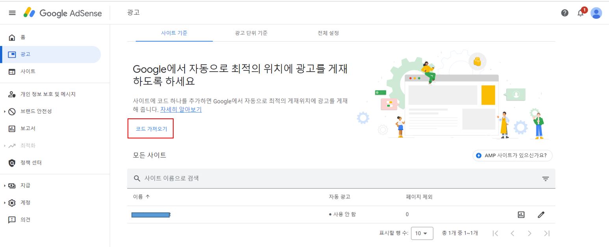The width and height of the screenshot is (609, 247).
Task: Follow the 자세히 알아보기 link
Action: [181, 109]
